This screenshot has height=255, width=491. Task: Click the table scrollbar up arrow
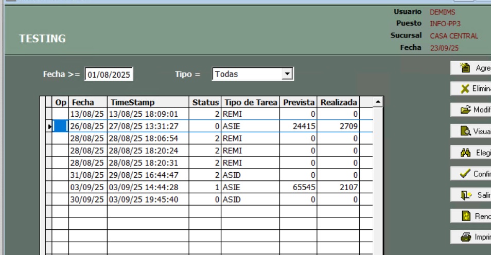379,102
